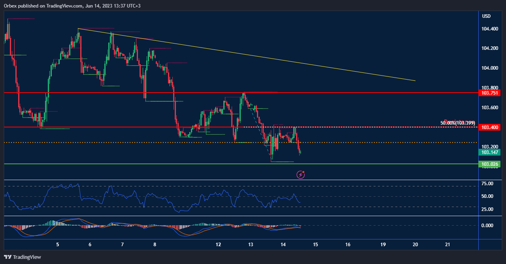Click the lightning bolt economic event icon
Image resolution: width=506 pixels, height=264 pixels.
(x=301, y=174)
